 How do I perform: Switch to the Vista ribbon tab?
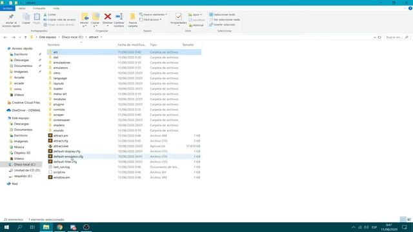pos(56,8)
